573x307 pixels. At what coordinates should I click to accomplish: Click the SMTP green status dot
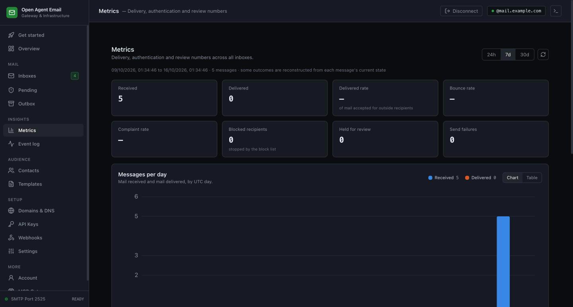tap(6, 299)
